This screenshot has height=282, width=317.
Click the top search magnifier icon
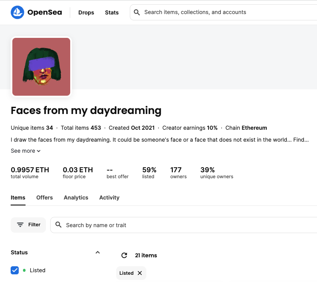pos(137,12)
